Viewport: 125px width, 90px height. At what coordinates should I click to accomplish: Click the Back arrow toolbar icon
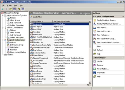point(2,9)
